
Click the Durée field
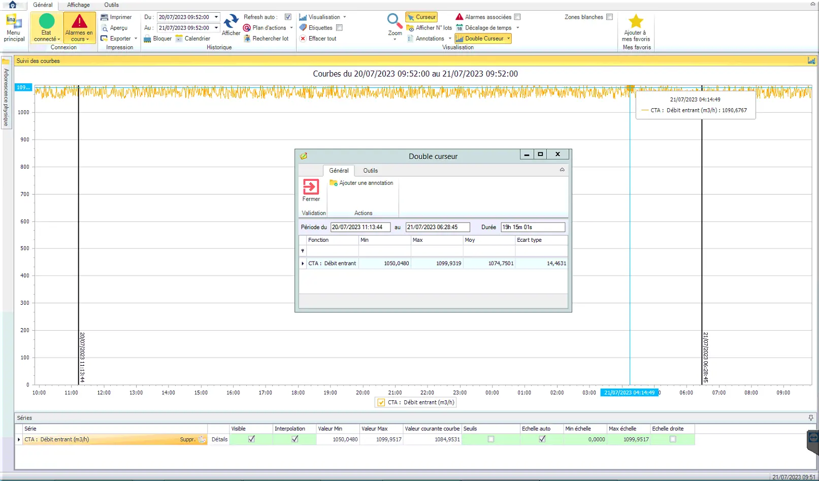click(533, 228)
